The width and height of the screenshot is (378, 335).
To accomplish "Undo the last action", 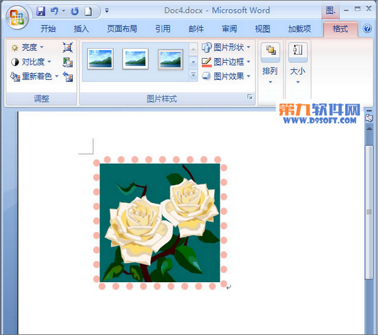I will point(54,11).
